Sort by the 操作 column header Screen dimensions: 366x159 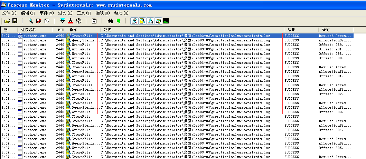pyautogui.click(x=84, y=30)
